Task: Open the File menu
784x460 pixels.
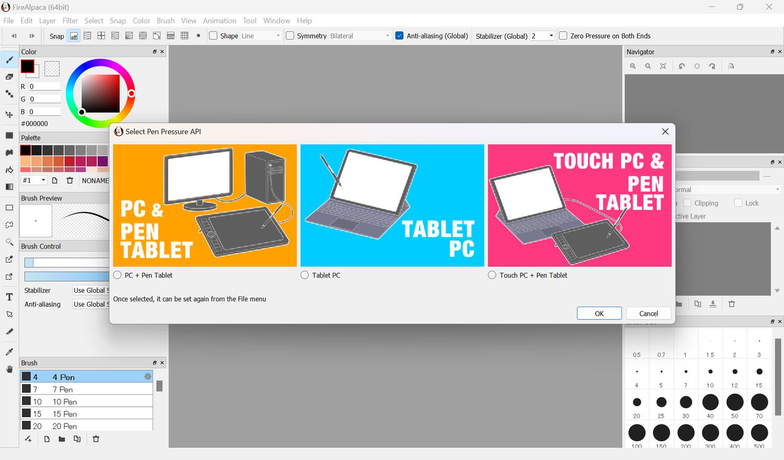Action: [x=8, y=21]
